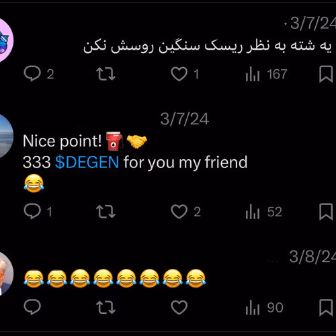This screenshot has width=336, height=336.
Task: Open the $DEGEN cashtag link
Action: click(87, 162)
